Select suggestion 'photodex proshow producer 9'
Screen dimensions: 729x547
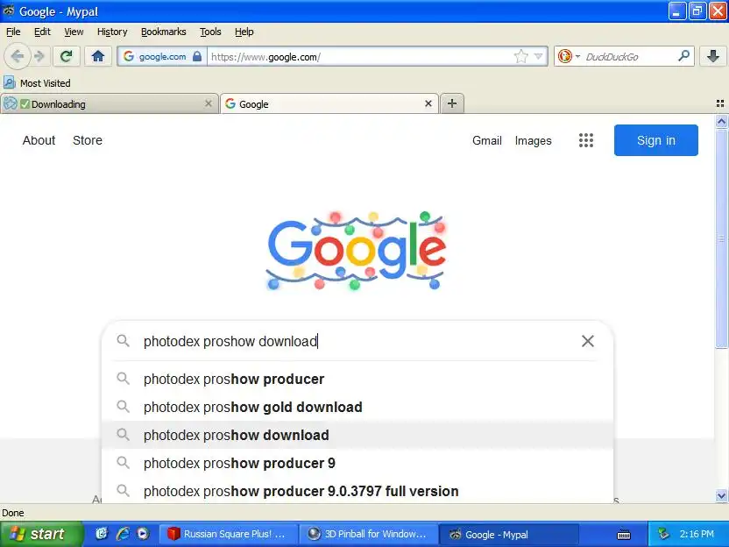click(x=357, y=463)
